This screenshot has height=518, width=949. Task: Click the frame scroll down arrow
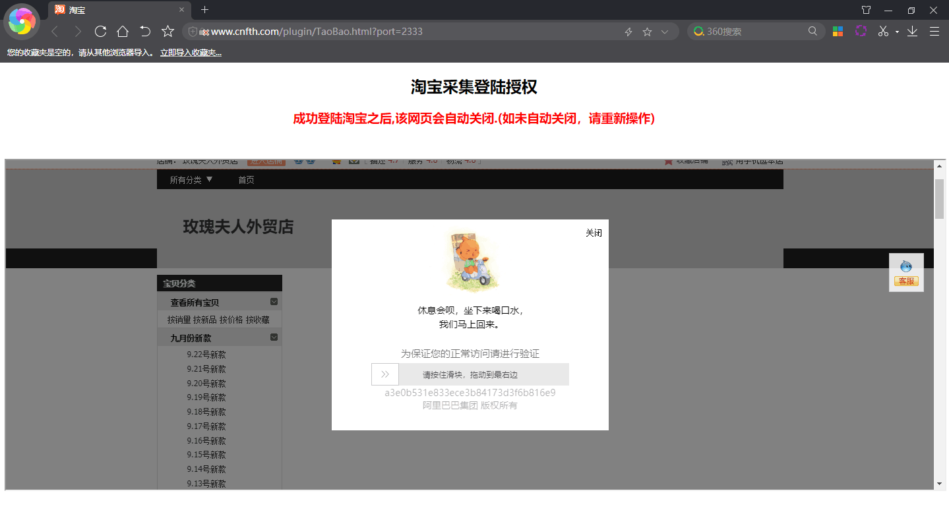pyautogui.click(x=939, y=484)
